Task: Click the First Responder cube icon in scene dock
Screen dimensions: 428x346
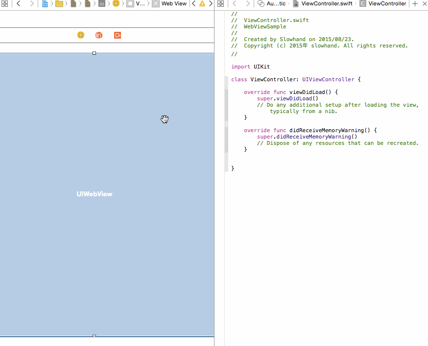Action: tap(99, 35)
